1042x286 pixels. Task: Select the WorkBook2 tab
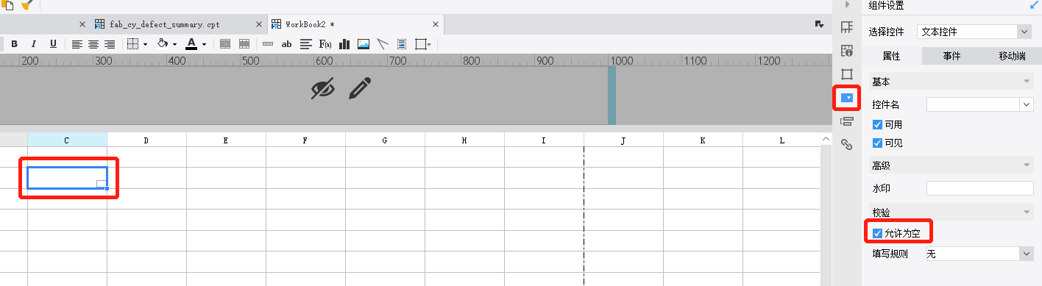[x=310, y=24]
